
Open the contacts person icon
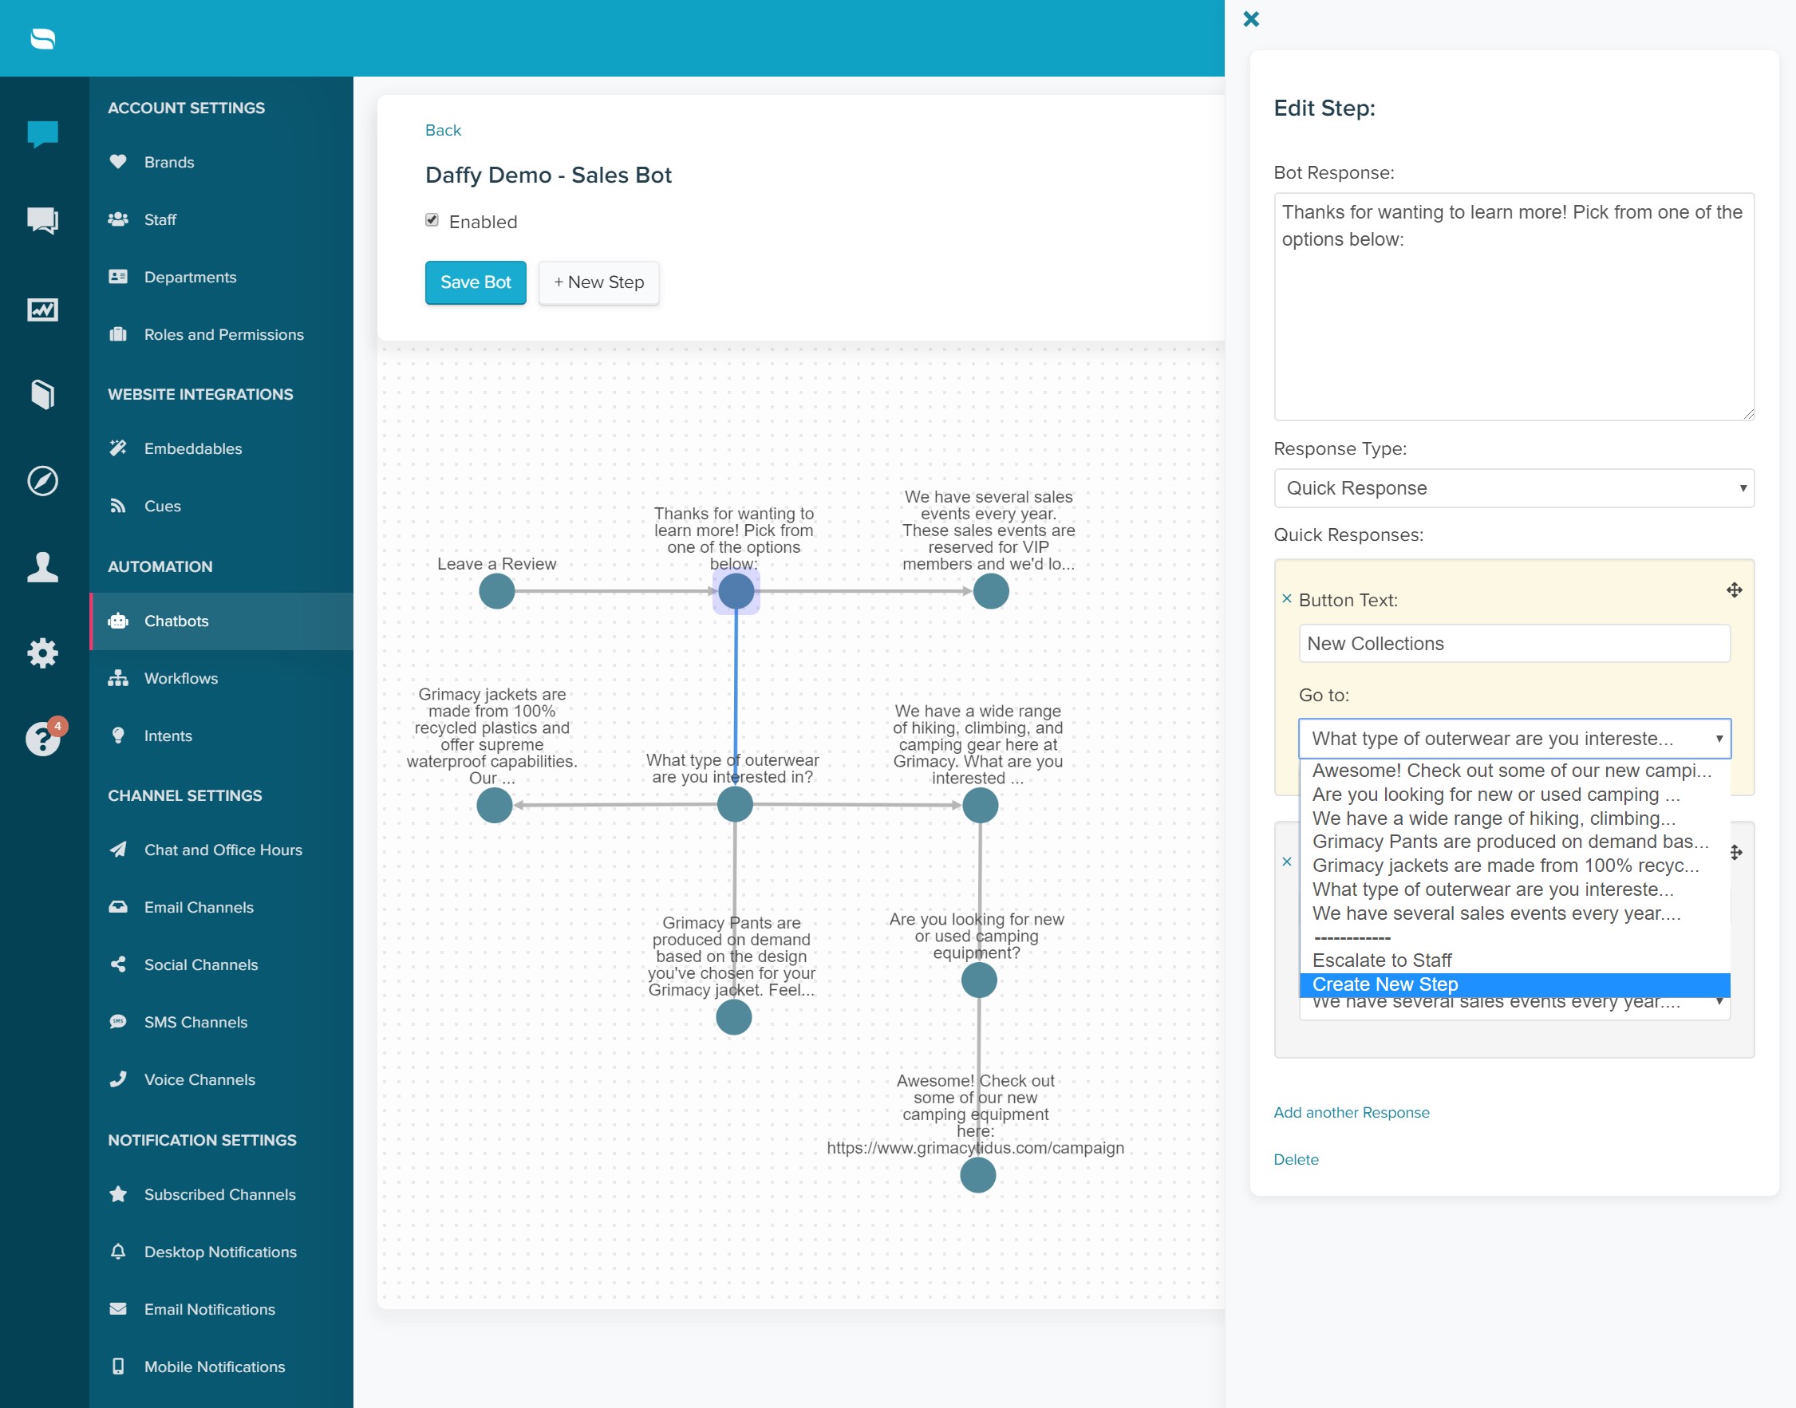(42, 568)
